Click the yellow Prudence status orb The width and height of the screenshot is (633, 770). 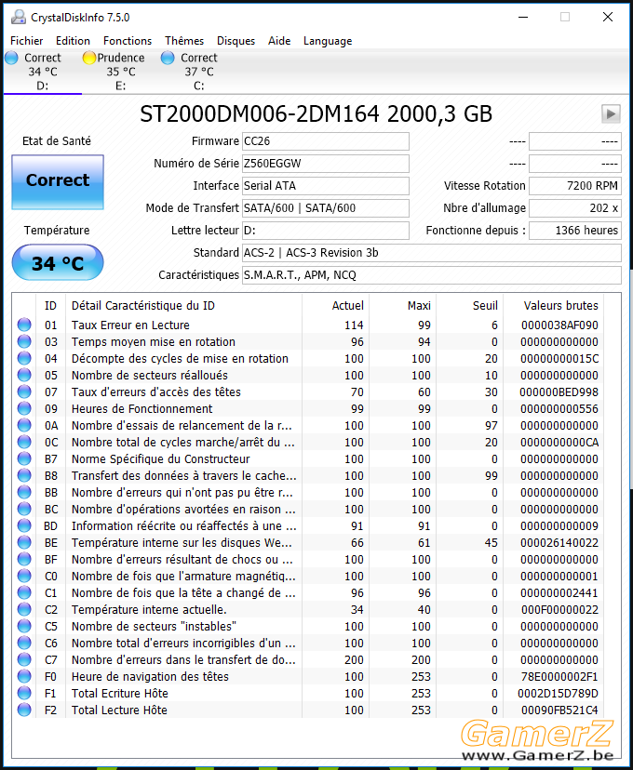point(89,58)
